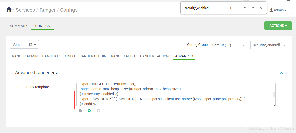Jump to previous find match arrow
Screen dimensions: 296x133
click(245, 8)
